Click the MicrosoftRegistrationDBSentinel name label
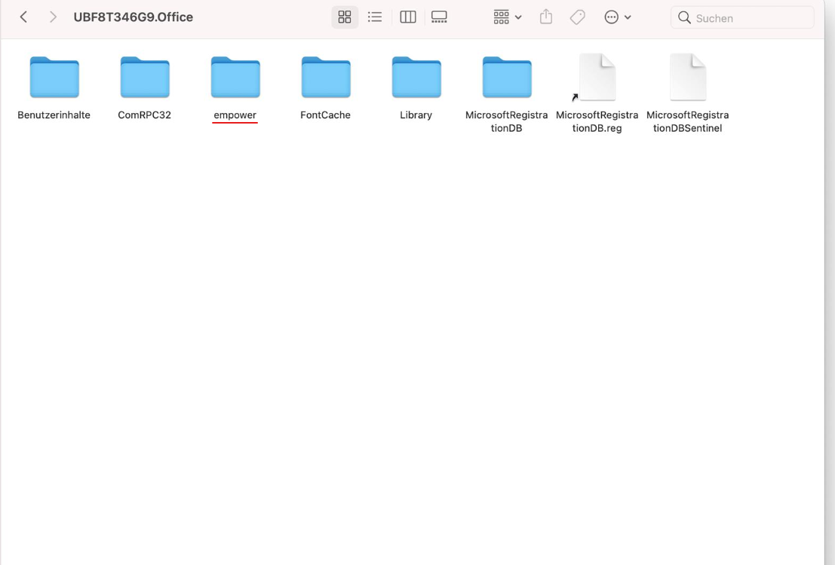 pos(687,121)
